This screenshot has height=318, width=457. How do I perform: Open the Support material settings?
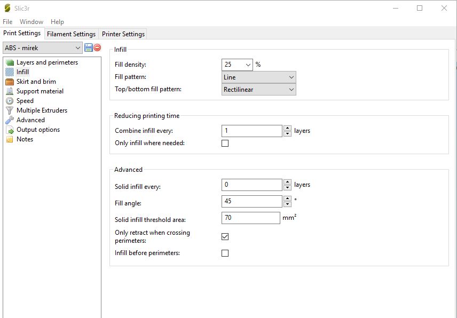pos(40,91)
